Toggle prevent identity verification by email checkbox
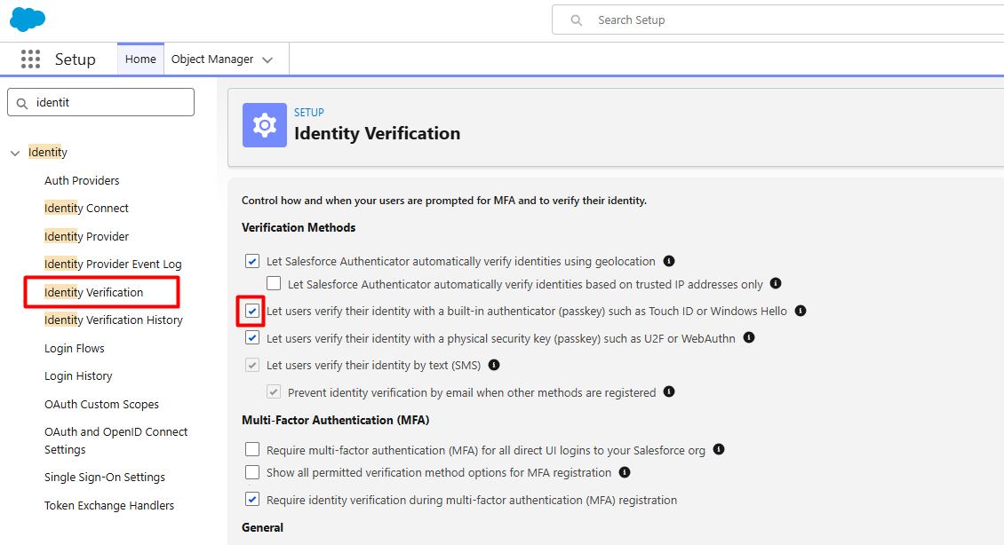 274,392
